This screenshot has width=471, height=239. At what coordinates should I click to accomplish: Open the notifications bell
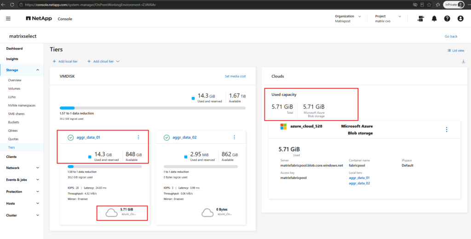point(434,18)
